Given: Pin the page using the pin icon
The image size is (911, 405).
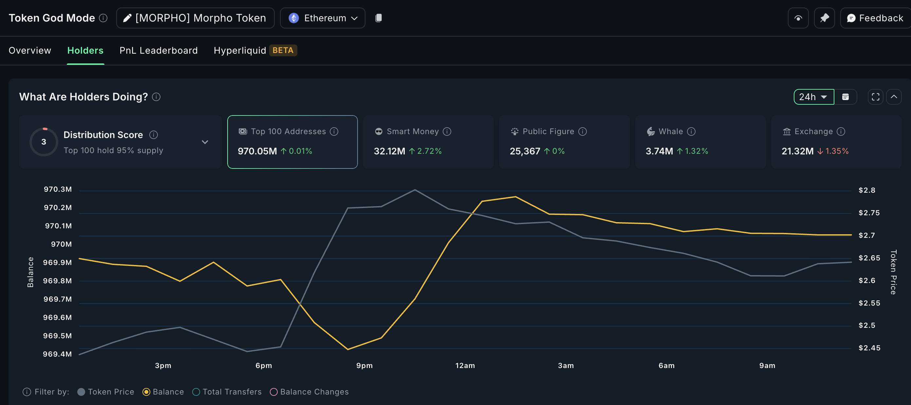Looking at the screenshot, I should coord(824,18).
